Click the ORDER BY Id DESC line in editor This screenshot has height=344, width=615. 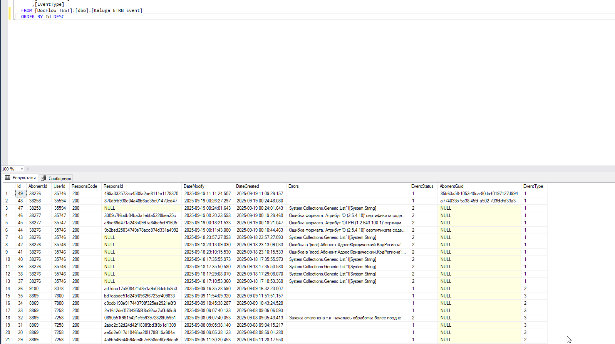point(43,17)
